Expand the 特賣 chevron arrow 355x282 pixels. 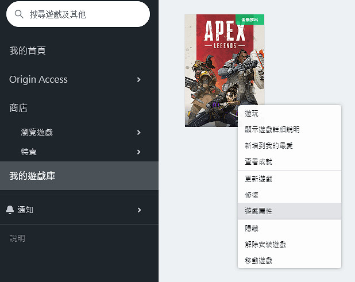139,152
